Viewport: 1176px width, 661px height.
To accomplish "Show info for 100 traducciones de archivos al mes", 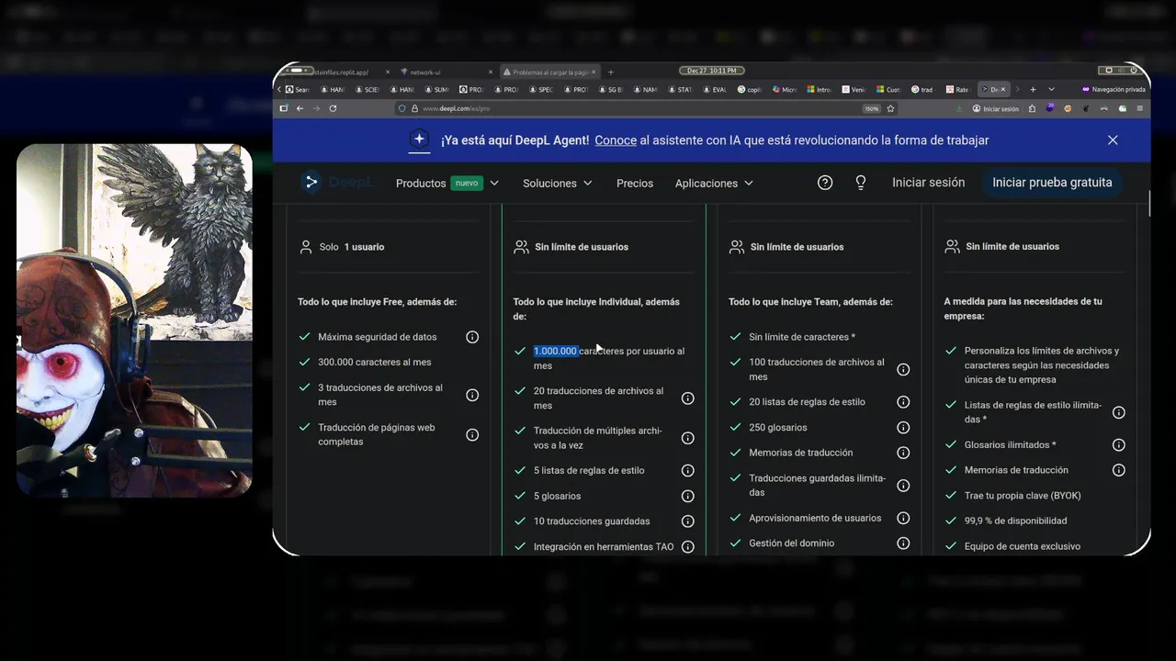I will pos(903,369).
